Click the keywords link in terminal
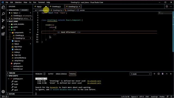The width and height of the screenshot is (174, 98). pos(54,87)
